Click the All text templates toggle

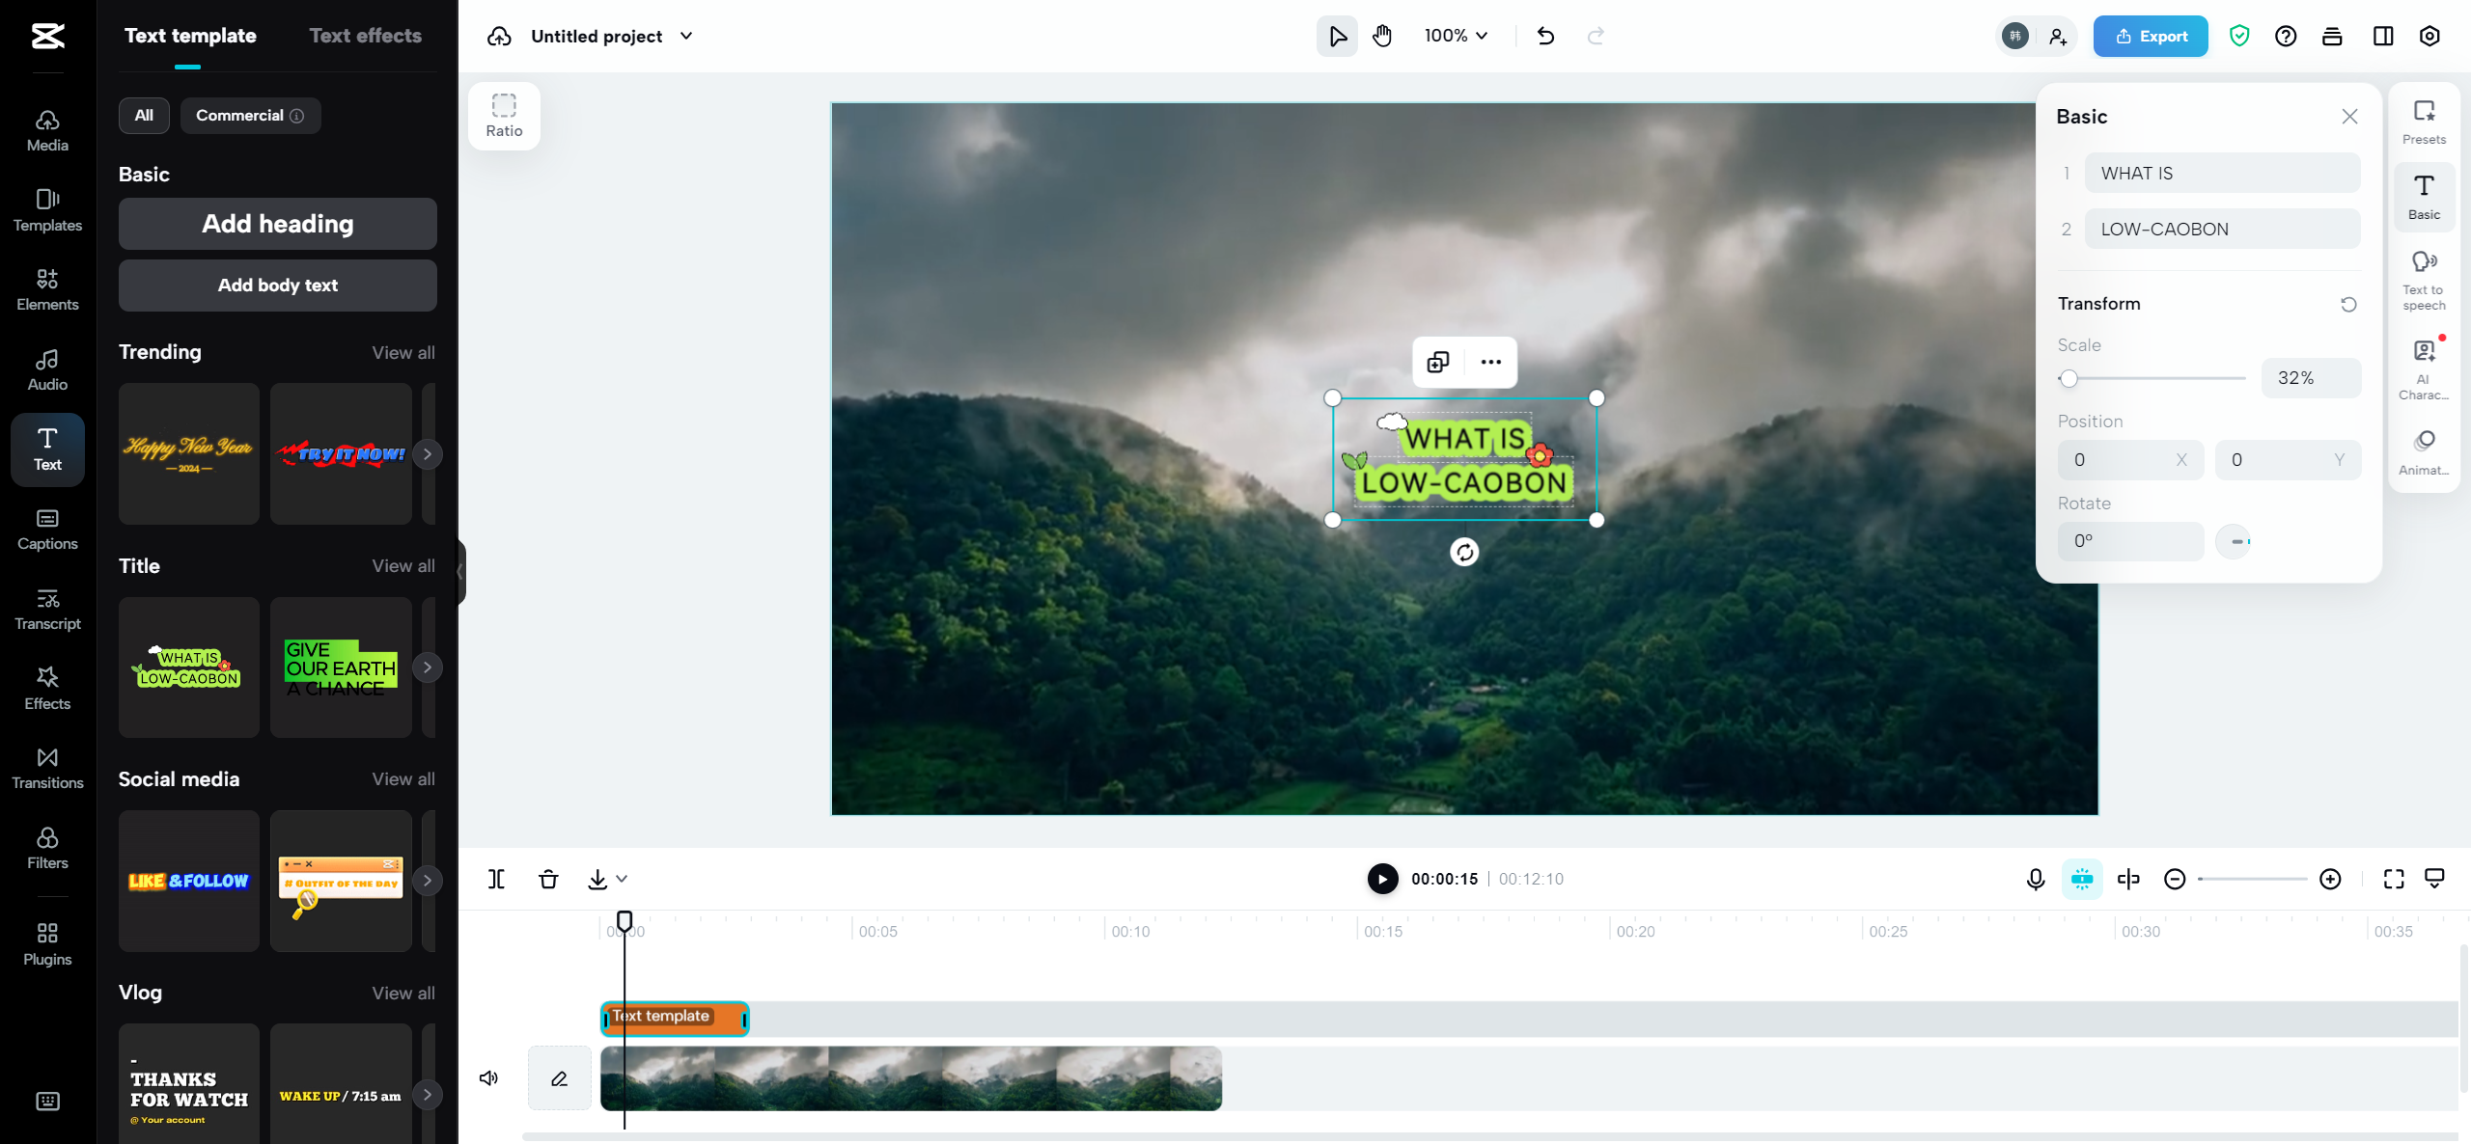tap(144, 115)
